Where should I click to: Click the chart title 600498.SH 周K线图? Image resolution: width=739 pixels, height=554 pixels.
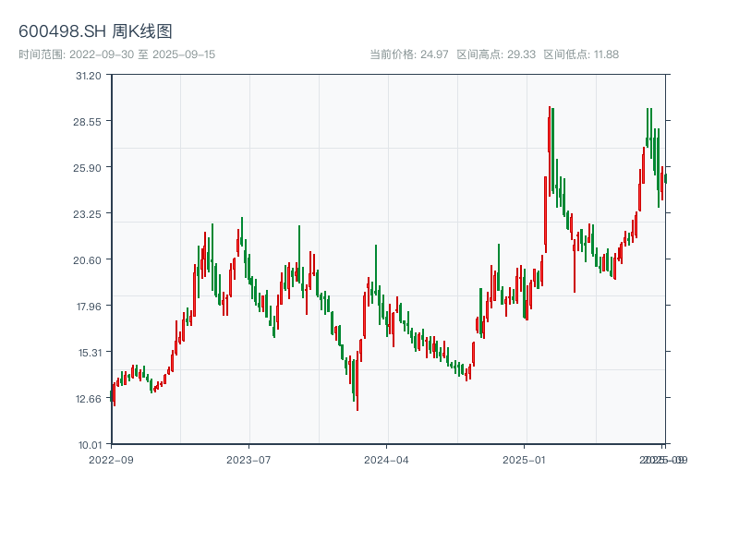[95, 31]
